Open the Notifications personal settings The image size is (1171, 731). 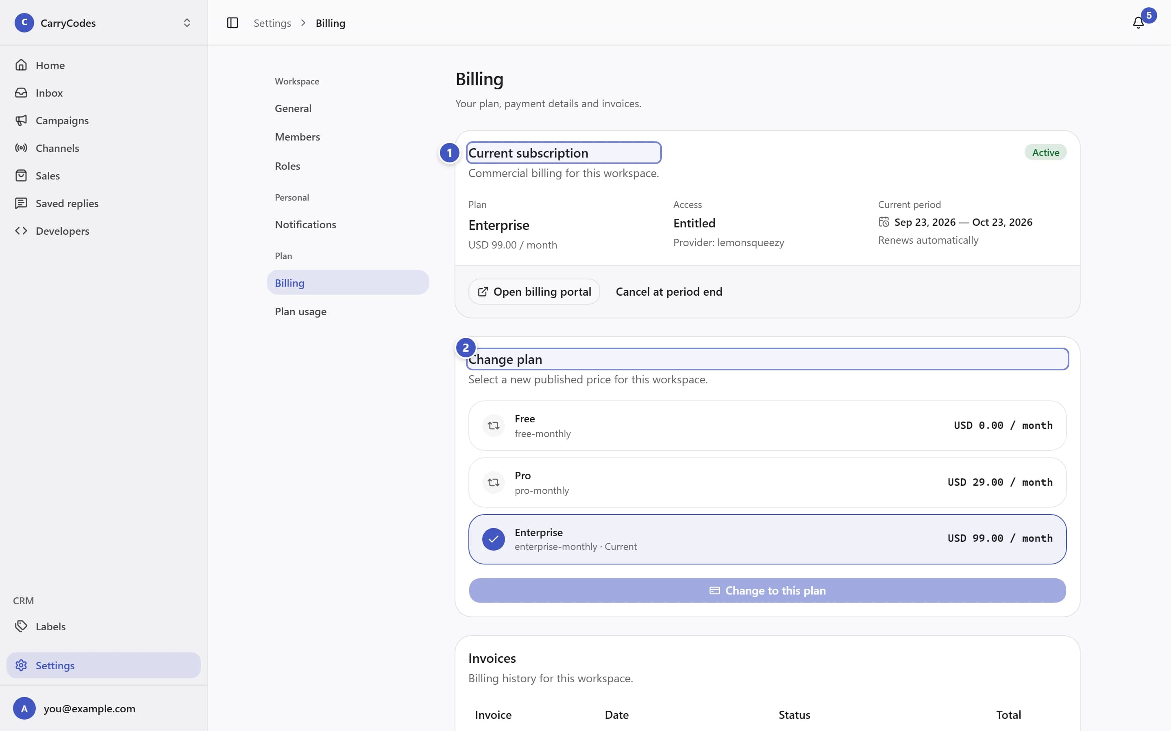tap(347, 224)
